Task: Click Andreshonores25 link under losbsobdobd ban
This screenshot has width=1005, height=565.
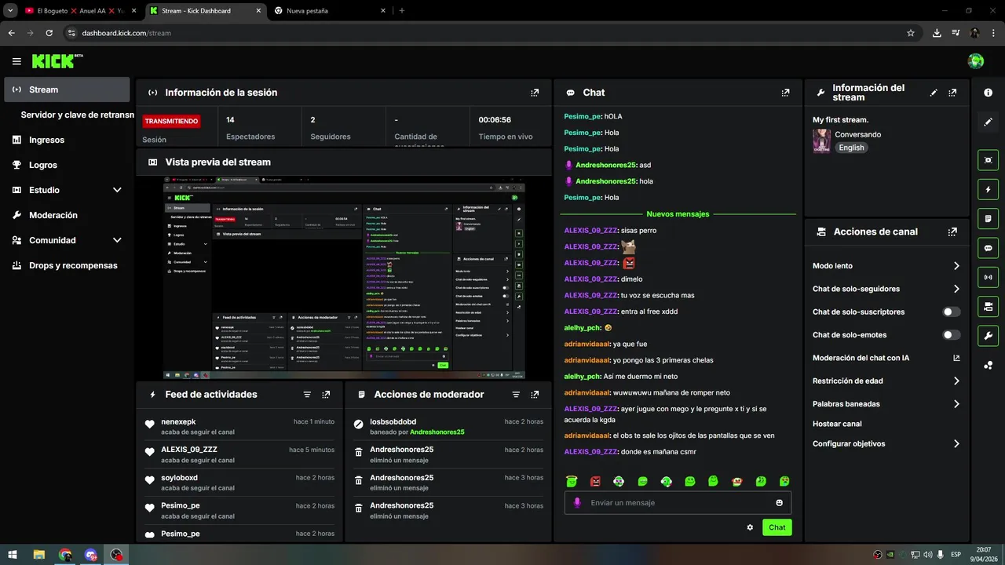Action: pyautogui.click(x=437, y=432)
